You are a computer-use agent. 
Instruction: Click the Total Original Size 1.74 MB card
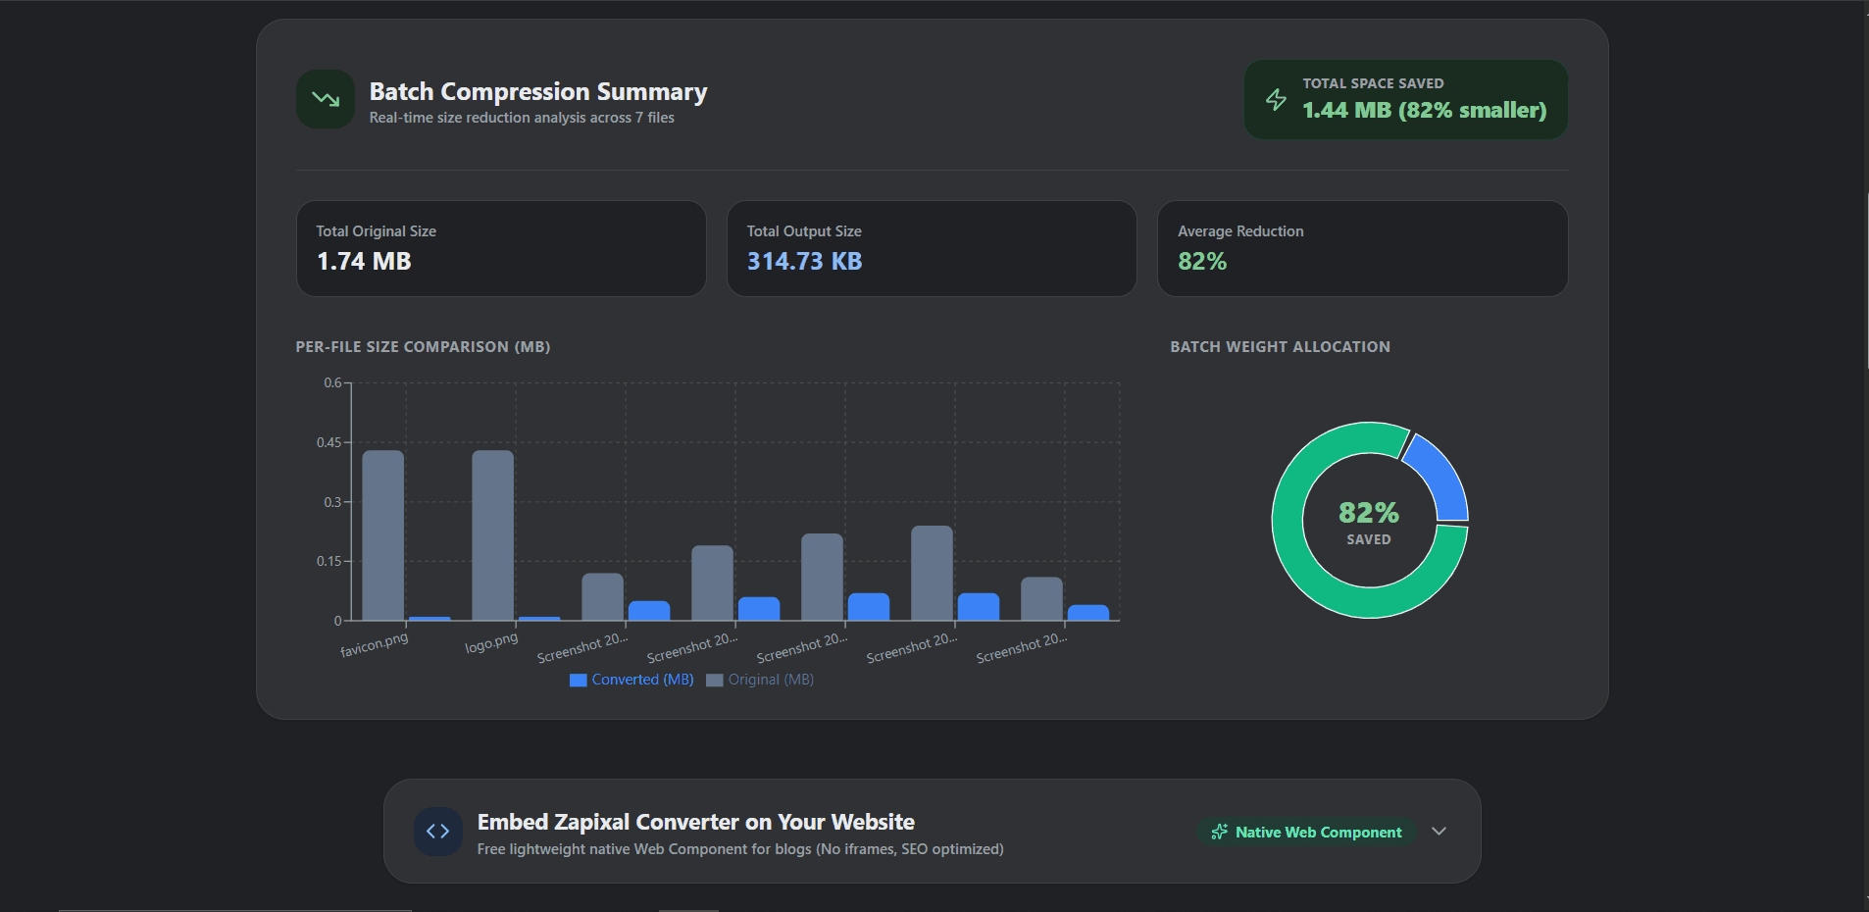501,249
